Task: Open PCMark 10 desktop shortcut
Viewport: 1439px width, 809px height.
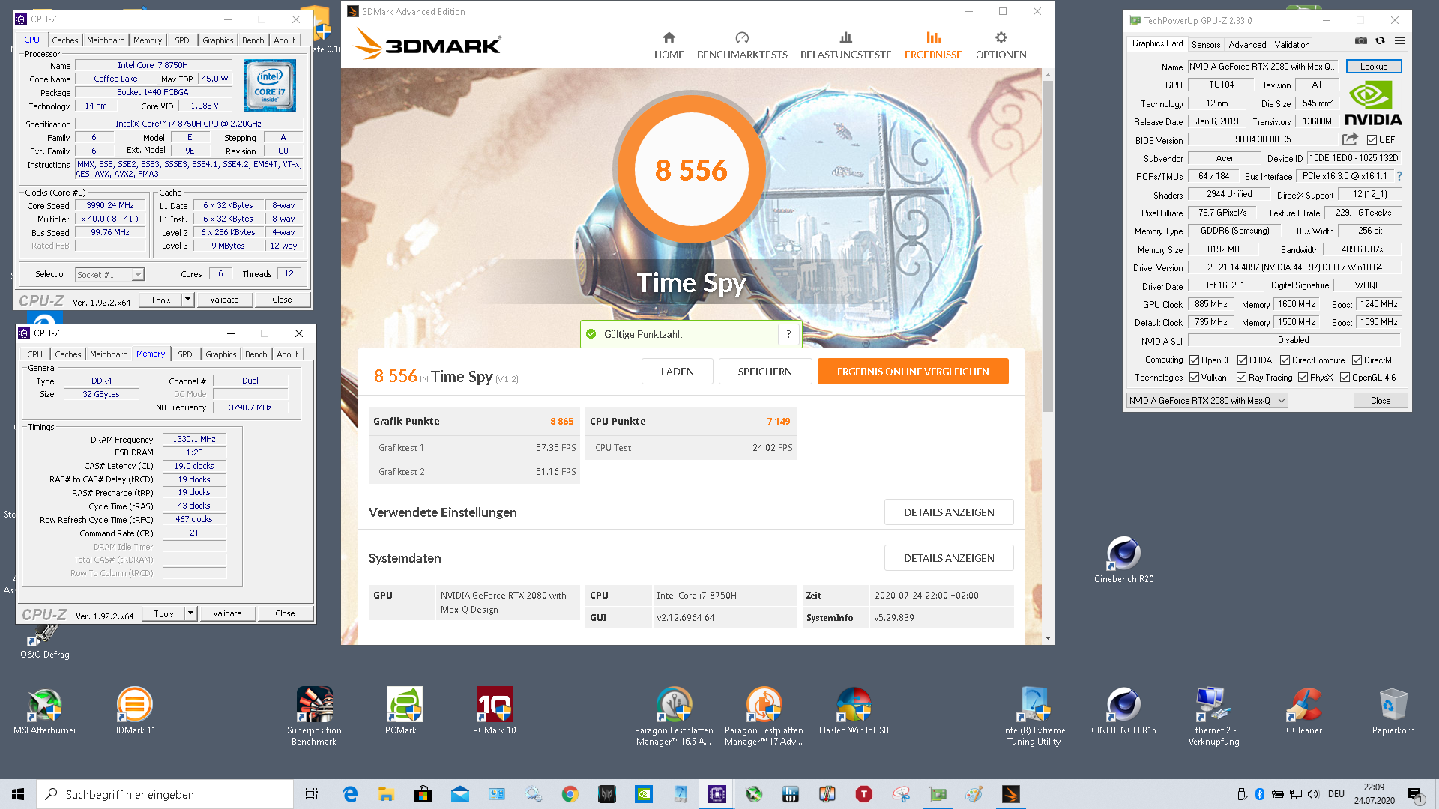Action: pyautogui.click(x=495, y=711)
